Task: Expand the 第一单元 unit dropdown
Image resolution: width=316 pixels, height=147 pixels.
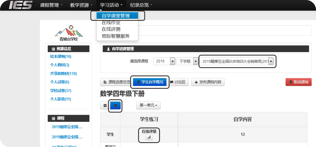Action: pos(148,105)
